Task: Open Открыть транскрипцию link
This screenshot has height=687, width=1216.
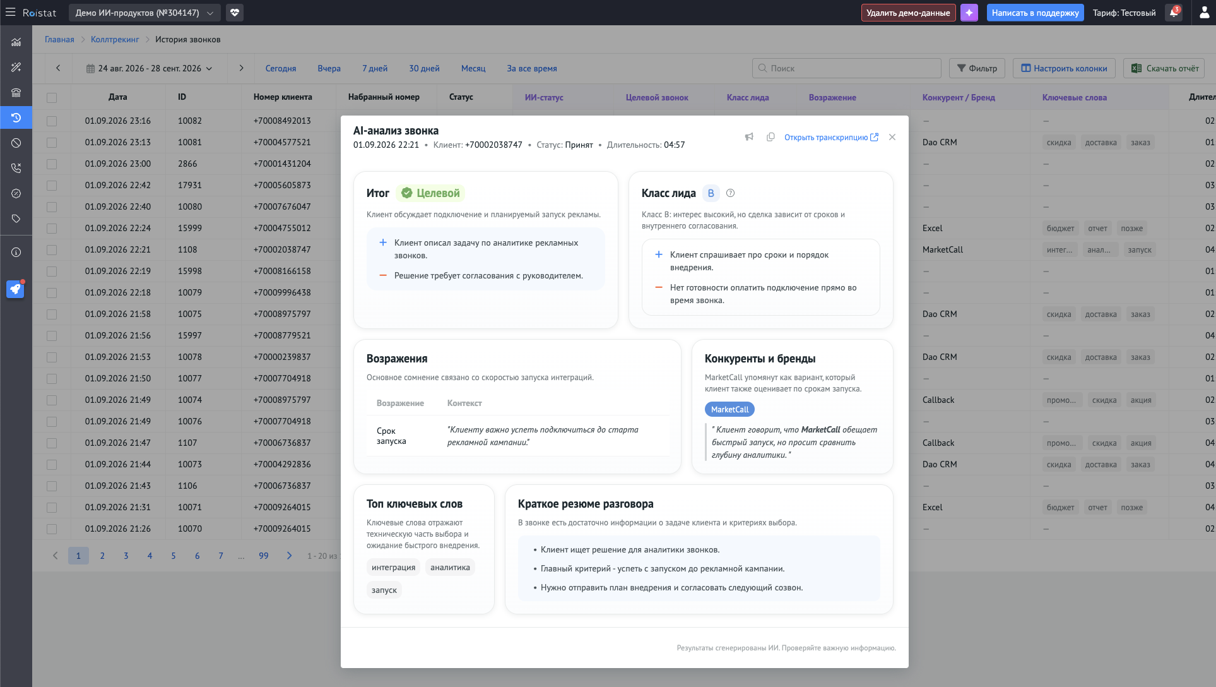Action: click(x=831, y=137)
